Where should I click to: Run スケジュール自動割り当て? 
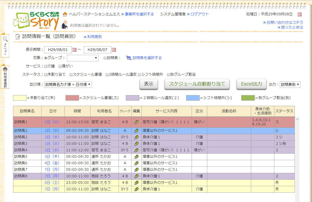tap(197, 84)
